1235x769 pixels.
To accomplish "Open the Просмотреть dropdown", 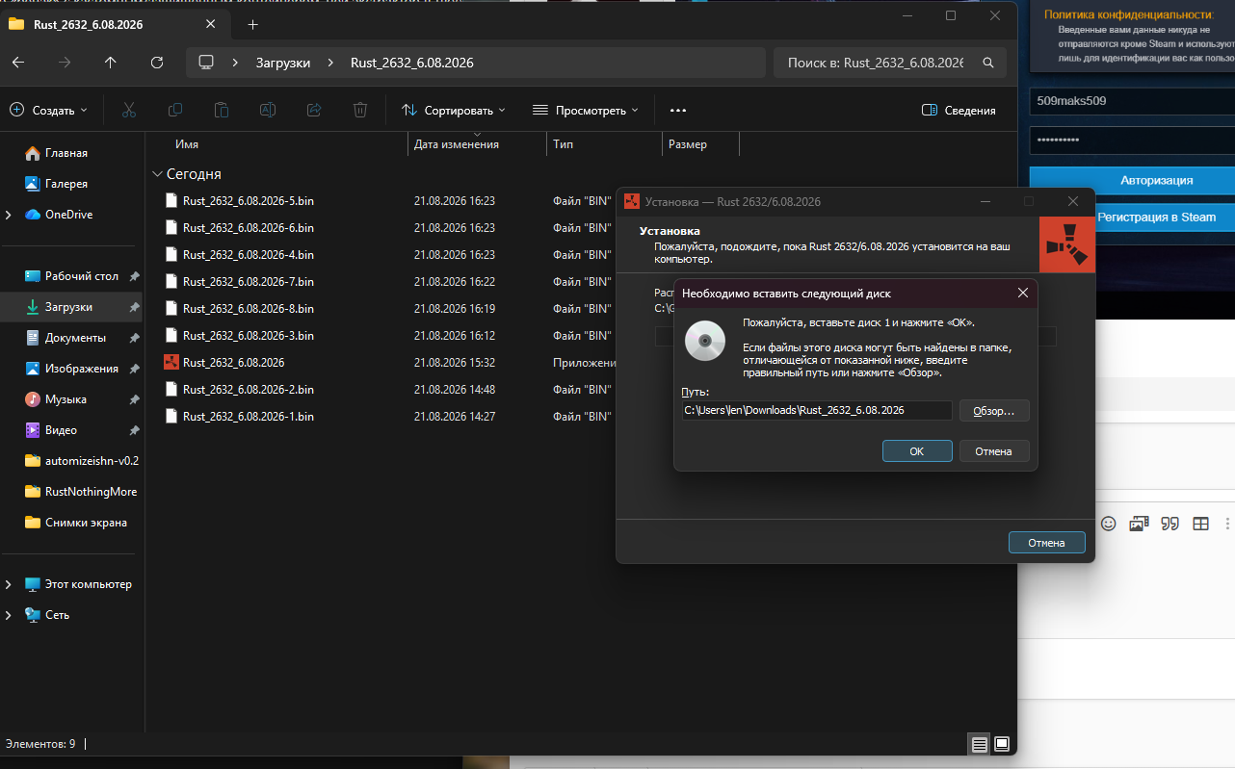I will pyautogui.click(x=586, y=110).
